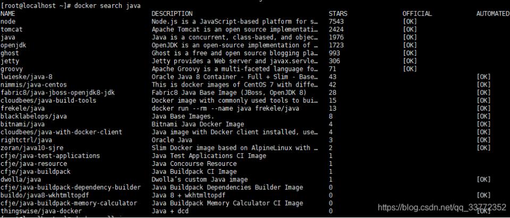This screenshot has height=218, width=510.
Task: Click the OFFICIAL column header
Action: coord(417,13)
